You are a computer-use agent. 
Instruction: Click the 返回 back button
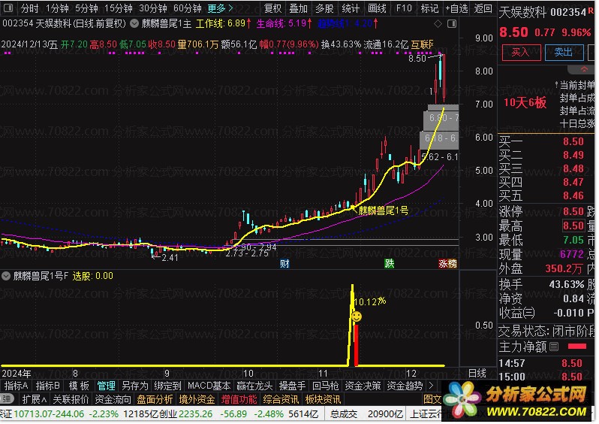483,8
